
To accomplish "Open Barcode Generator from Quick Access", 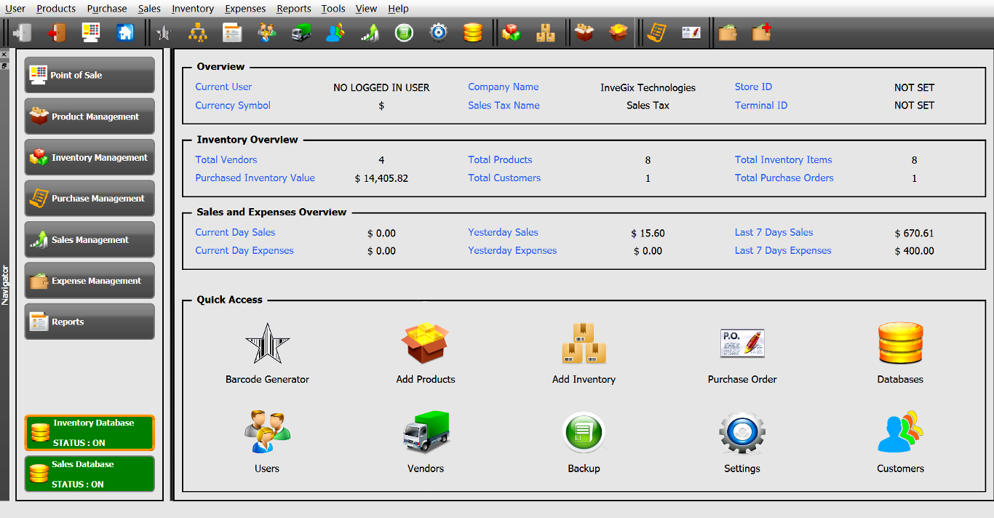I will 267,353.
